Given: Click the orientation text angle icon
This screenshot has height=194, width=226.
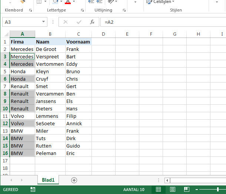Looking at the screenshot, I should (111, 1).
